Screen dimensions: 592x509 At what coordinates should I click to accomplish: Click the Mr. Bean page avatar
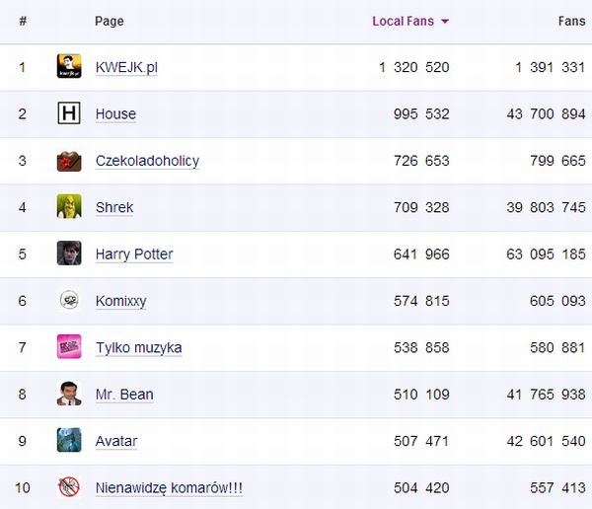pyautogui.click(x=69, y=394)
